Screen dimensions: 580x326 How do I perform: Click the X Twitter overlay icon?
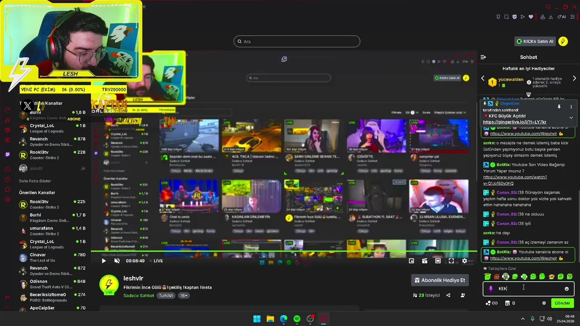27,106
